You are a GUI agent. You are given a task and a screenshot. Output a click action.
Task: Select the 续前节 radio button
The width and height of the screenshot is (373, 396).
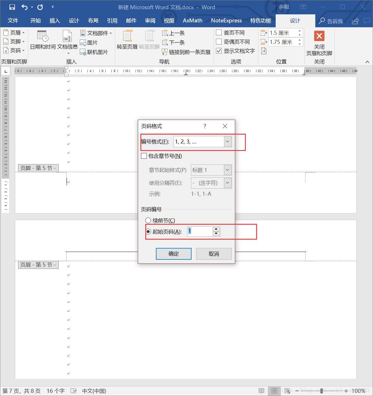click(148, 220)
